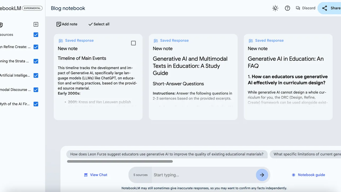Viewport: 341px width, 192px height.
Task: Click the Blog notebook title
Action: click(68, 8)
